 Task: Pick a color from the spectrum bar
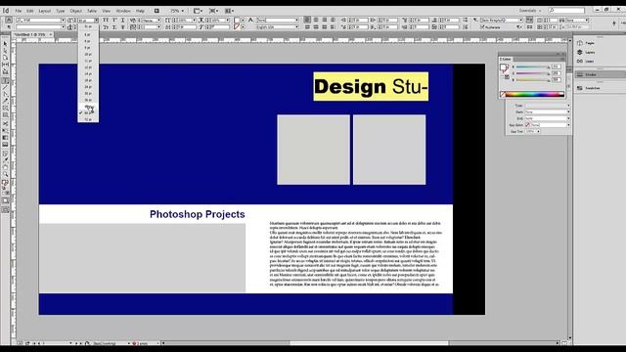coord(532,95)
